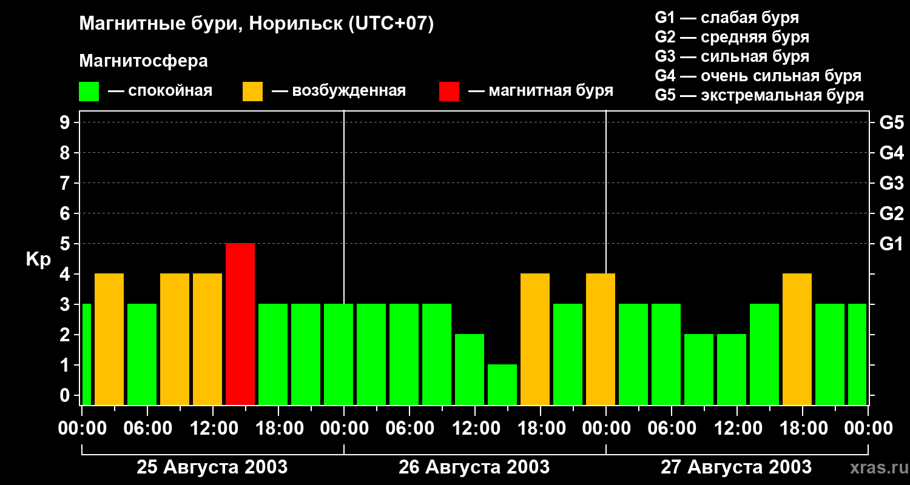Image resolution: width=910 pixels, height=485 pixels.
Task: Click the «25 Августа 2003» date label
Action: coord(212,467)
